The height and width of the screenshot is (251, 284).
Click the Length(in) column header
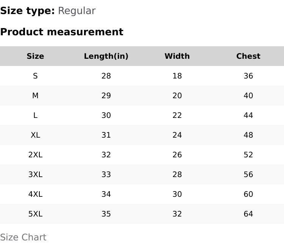click(x=106, y=56)
